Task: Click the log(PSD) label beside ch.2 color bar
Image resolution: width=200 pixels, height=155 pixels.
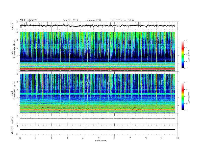Action: click(x=189, y=97)
